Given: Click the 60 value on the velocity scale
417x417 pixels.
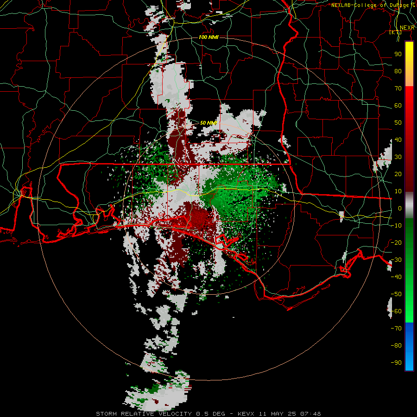Looking at the screenshot, I should pos(398,106).
